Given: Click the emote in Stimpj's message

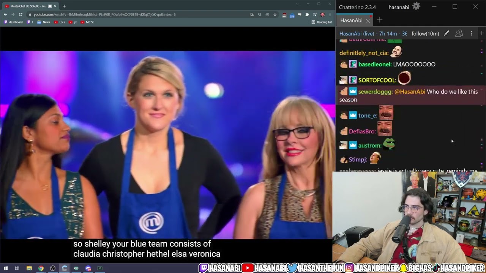Looking at the screenshot, I should click(375, 157).
